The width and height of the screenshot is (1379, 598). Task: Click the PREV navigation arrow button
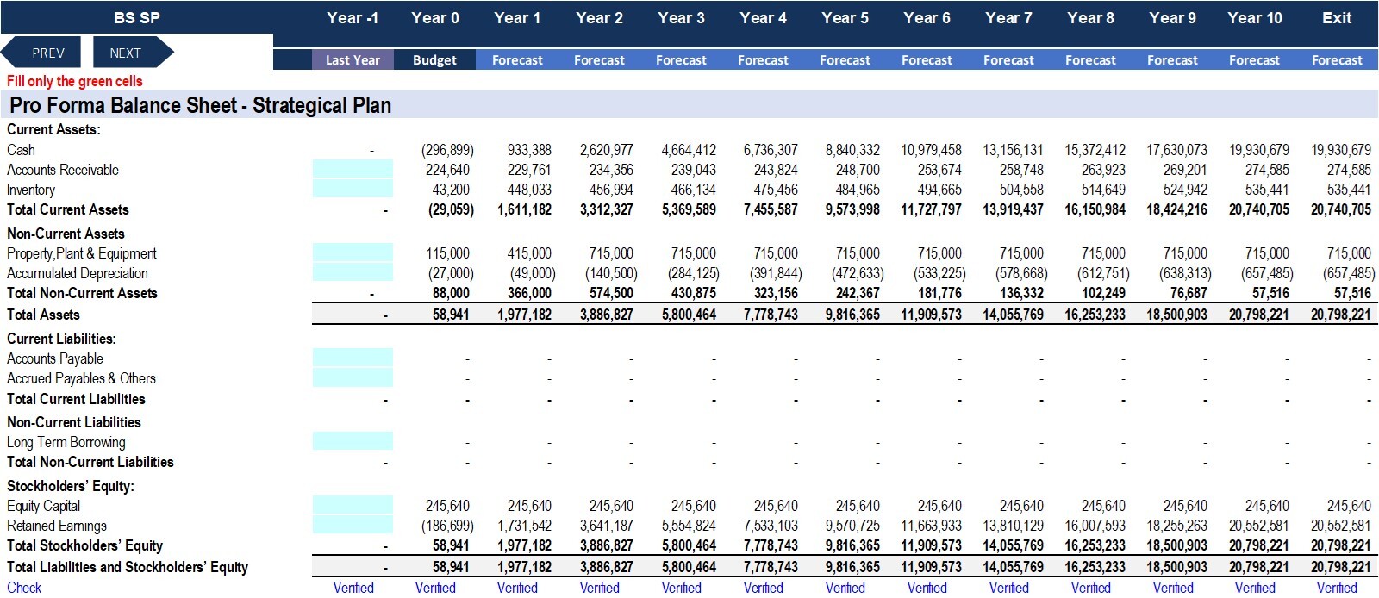click(x=41, y=53)
